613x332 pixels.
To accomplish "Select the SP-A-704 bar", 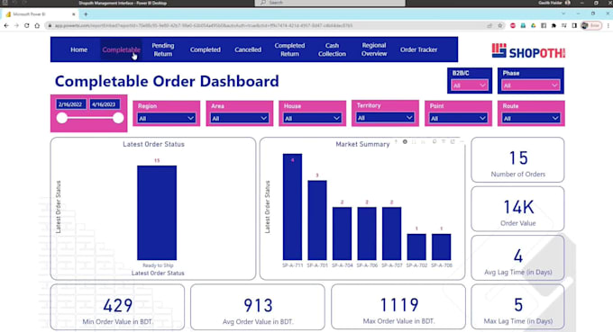I will (x=342, y=233).
